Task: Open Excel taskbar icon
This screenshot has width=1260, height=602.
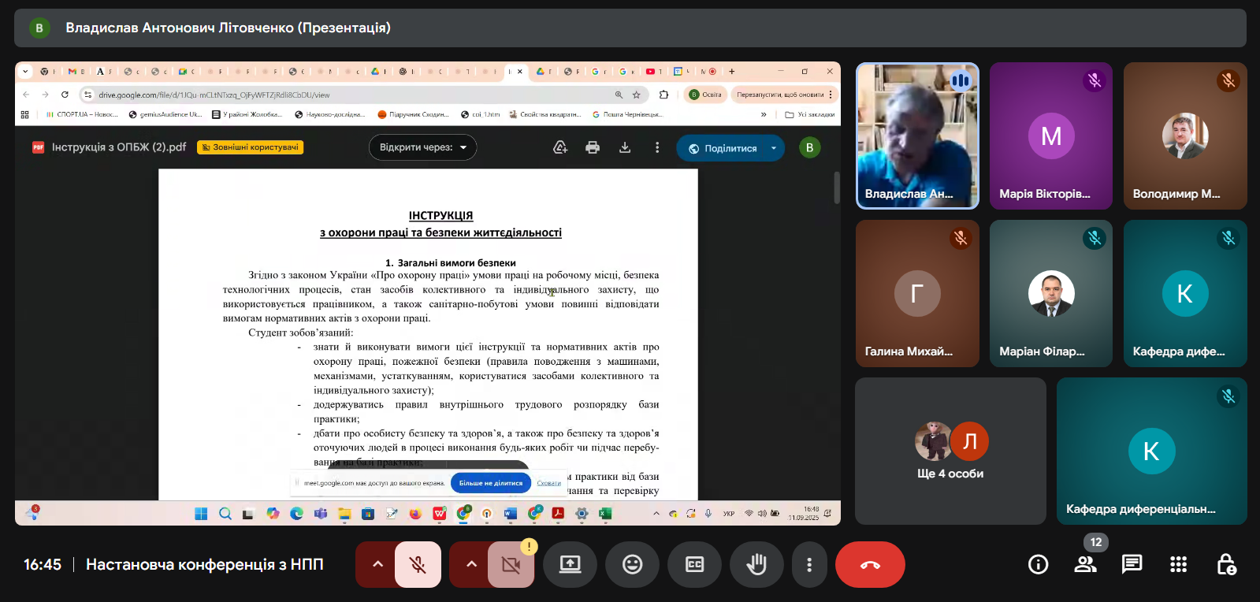Action: (605, 514)
